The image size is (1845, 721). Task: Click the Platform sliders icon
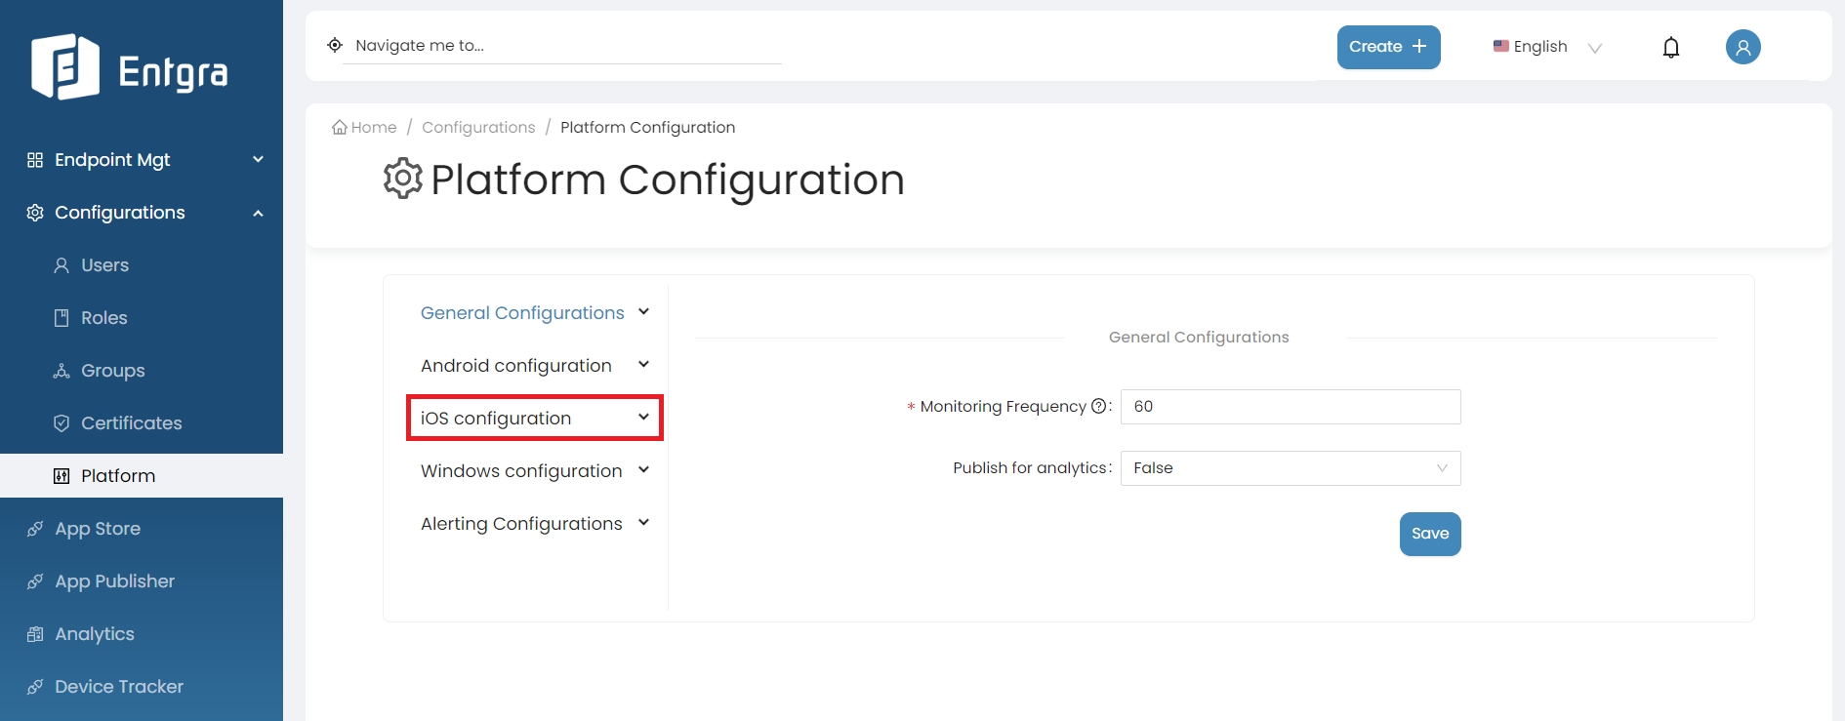click(61, 476)
